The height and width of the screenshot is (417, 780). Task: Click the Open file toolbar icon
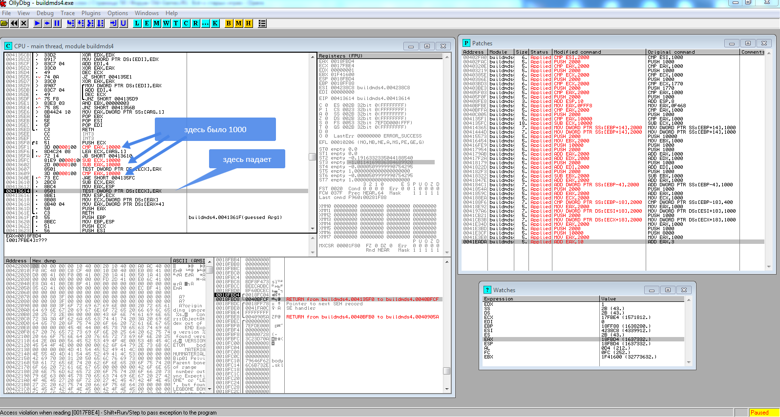[x=4, y=23]
